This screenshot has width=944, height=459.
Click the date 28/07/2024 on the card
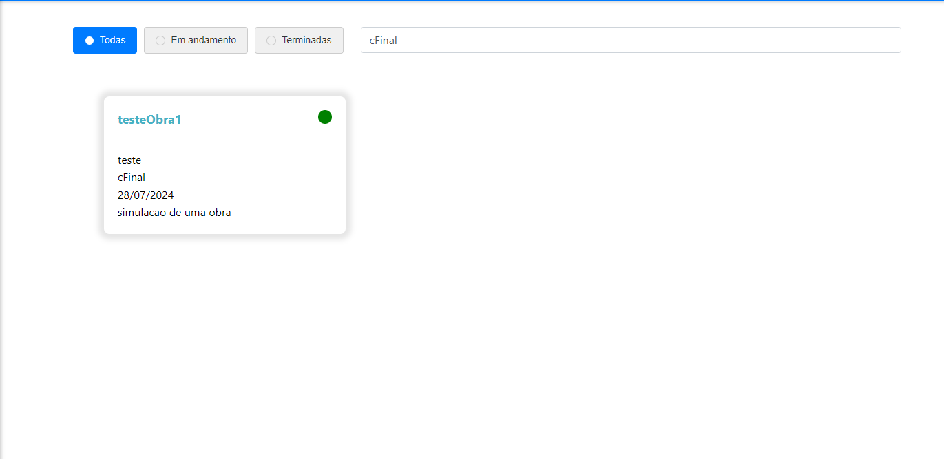(146, 195)
